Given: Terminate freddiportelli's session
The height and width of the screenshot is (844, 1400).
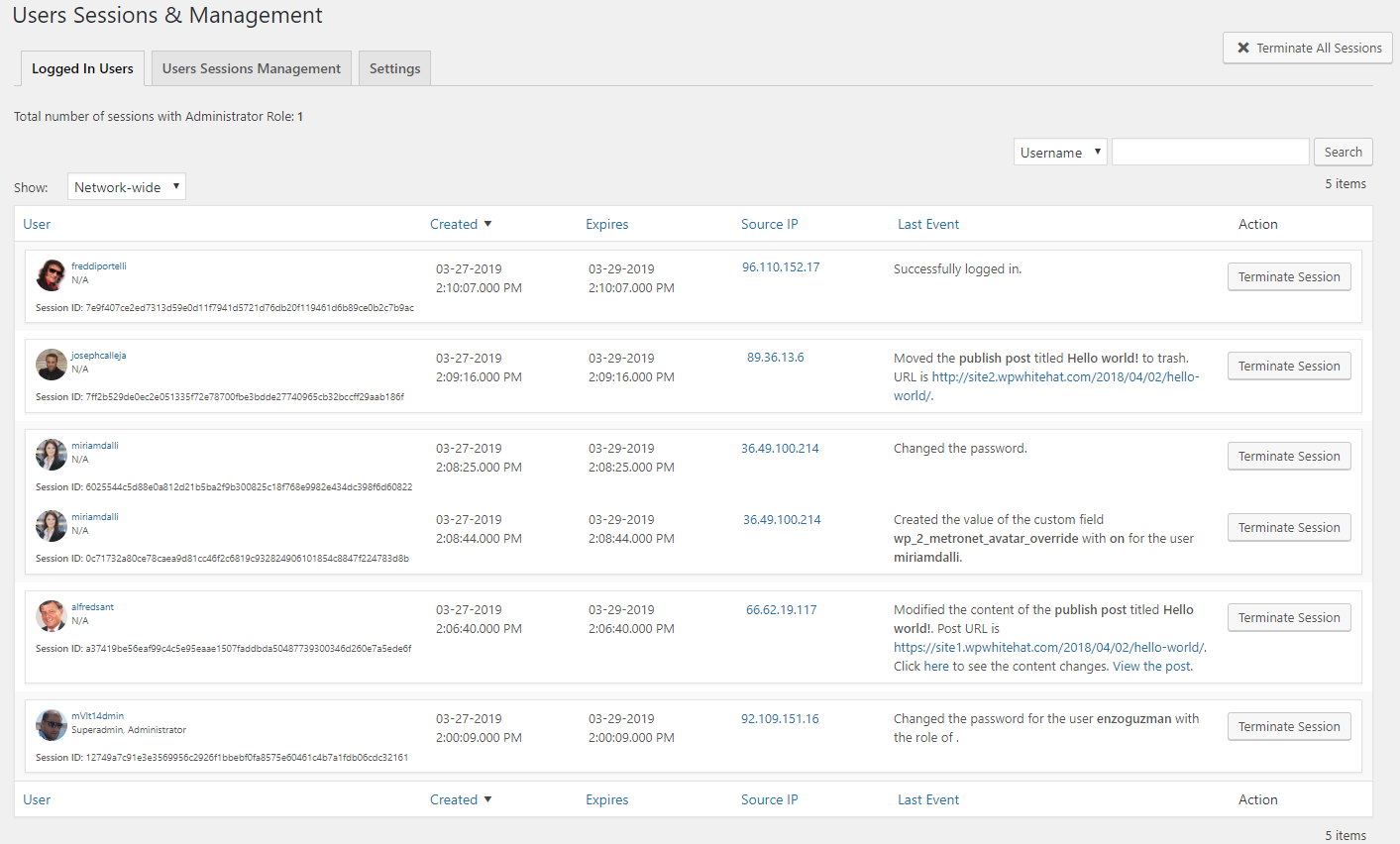Looking at the screenshot, I should (x=1289, y=277).
